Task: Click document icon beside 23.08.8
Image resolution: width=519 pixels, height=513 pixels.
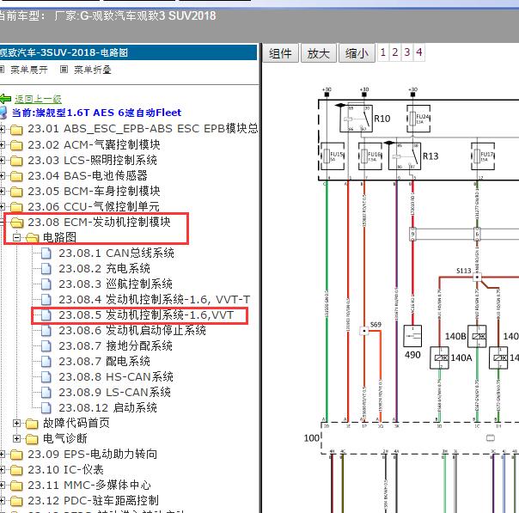Action: [46, 377]
